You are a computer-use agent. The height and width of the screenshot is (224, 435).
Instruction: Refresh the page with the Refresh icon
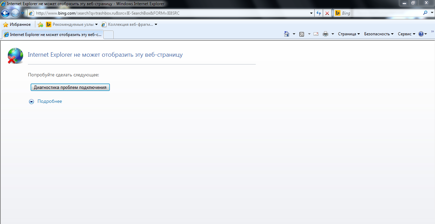click(x=319, y=13)
